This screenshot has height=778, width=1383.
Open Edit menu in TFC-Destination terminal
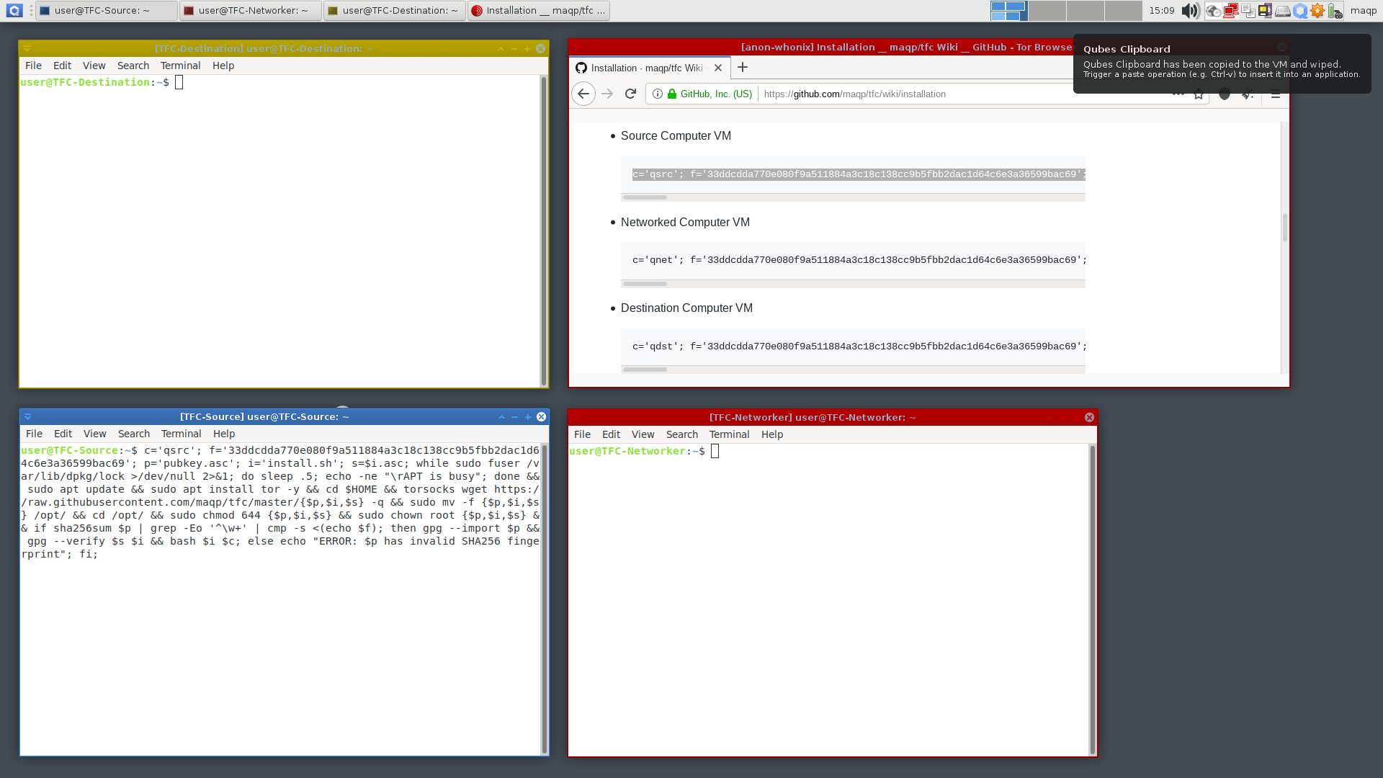click(x=62, y=66)
